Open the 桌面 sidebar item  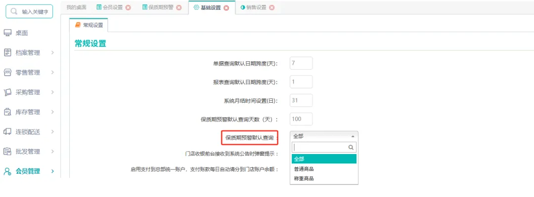(x=21, y=33)
